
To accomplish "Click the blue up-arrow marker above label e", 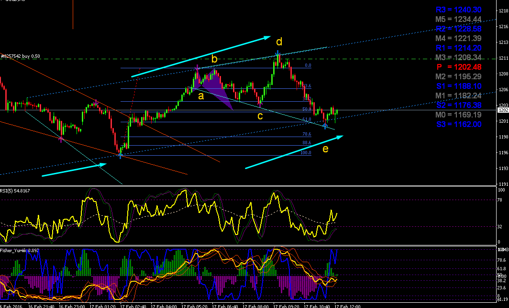I will pyautogui.click(x=325, y=126).
